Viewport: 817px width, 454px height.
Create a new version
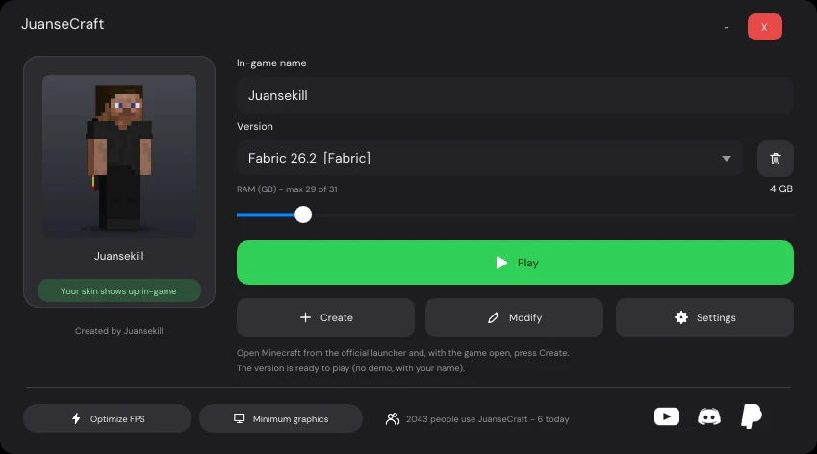point(325,317)
